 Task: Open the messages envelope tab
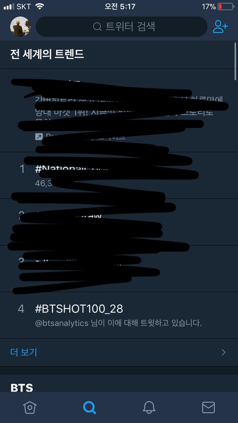[x=208, y=407]
